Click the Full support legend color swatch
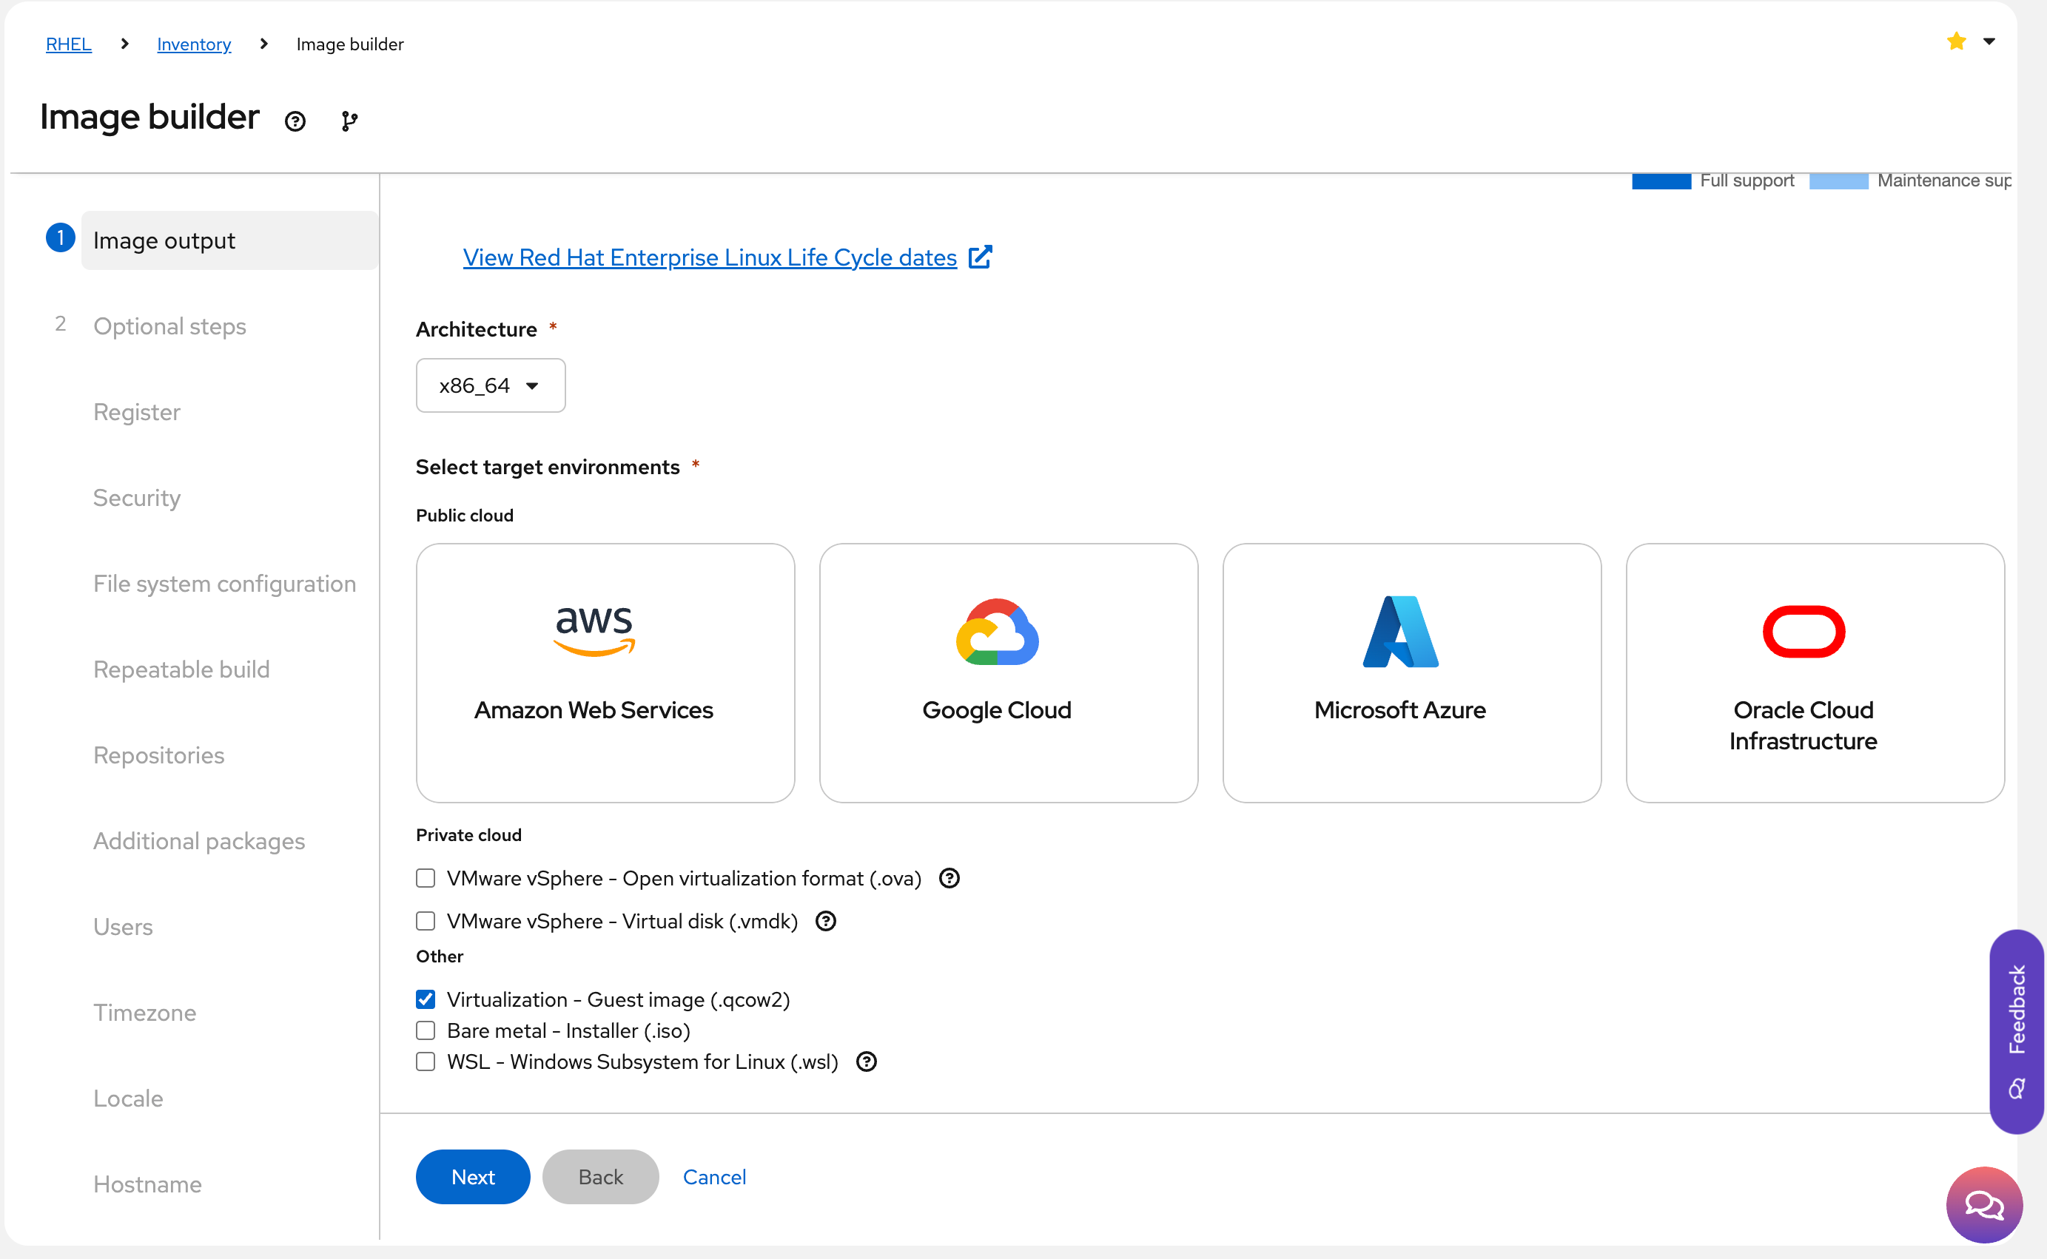The height and width of the screenshot is (1259, 2047). (1661, 181)
